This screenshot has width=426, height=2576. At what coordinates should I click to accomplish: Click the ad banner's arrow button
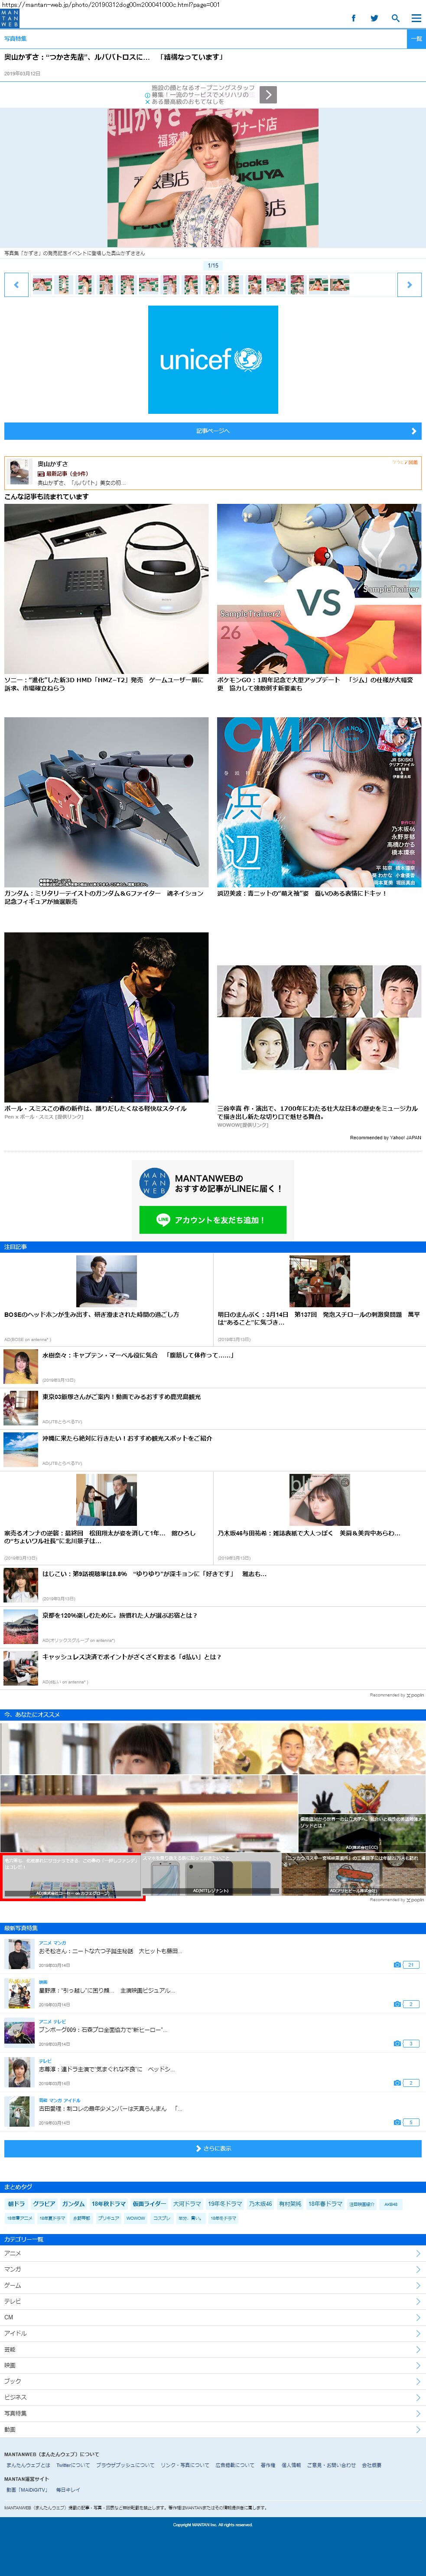pyautogui.click(x=268, y=94)
